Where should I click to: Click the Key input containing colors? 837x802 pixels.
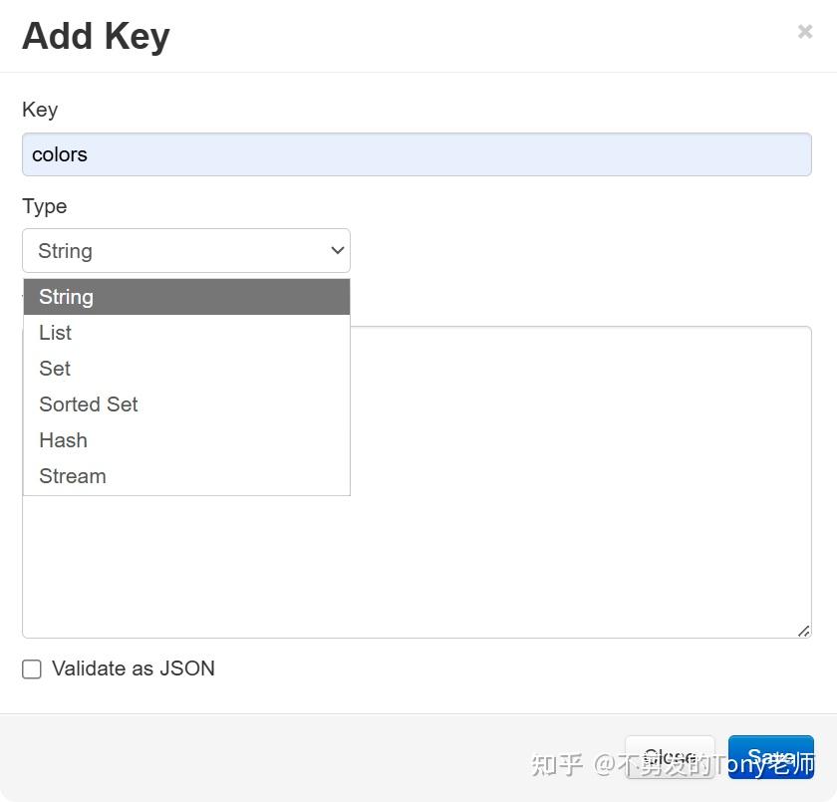point(416,154)
